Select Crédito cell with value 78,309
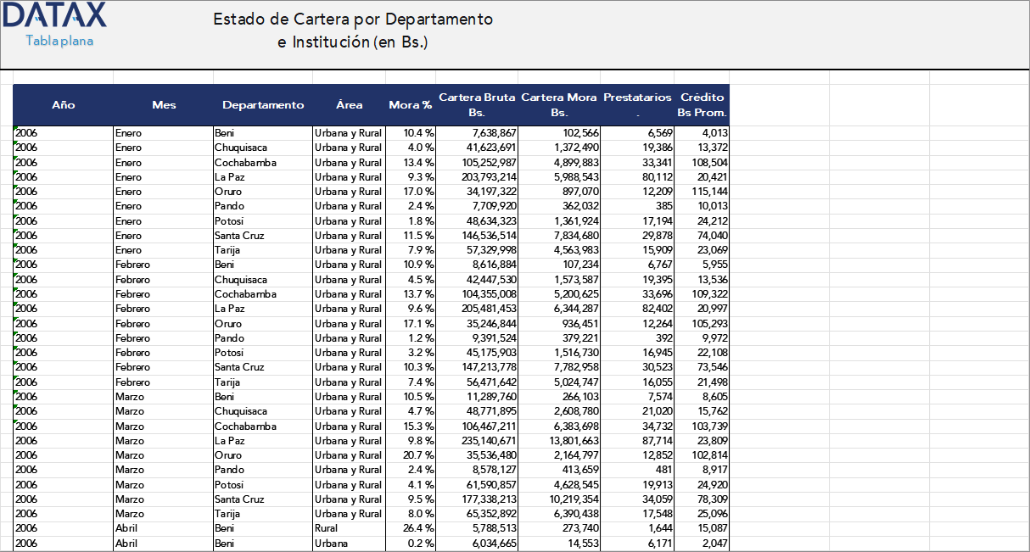Viewport: 1030px width, 552px height. coord(702,499)
